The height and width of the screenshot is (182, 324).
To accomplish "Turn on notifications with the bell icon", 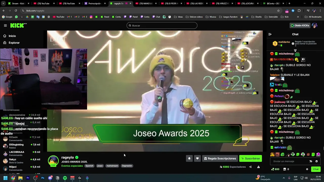I will pos(189,158).
